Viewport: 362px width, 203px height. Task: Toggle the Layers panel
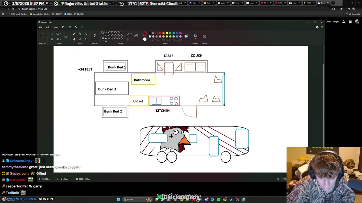(204, 36)
